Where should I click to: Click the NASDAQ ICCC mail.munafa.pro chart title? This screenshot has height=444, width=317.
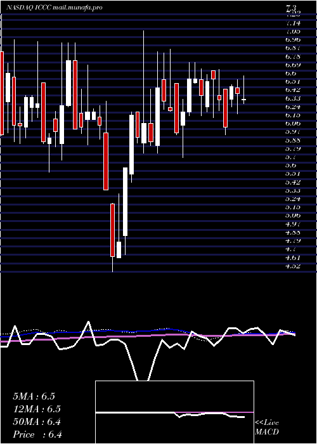(55, 8)
